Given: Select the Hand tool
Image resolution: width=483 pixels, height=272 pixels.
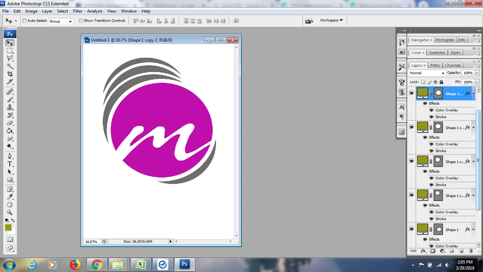Looking at the screenshot, I should click(x=10, y=204).
